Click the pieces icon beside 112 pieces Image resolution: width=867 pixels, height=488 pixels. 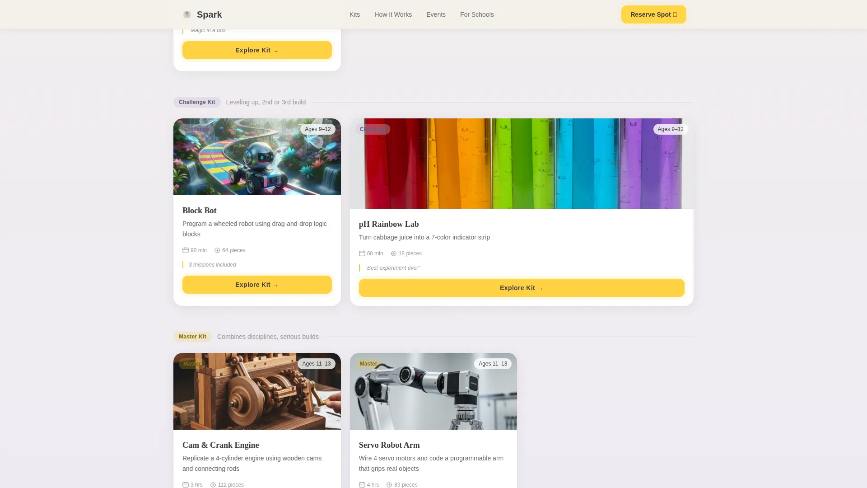[x=213, y=485]
